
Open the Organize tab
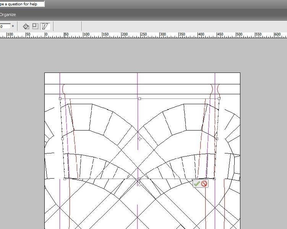tap(8, 15)
